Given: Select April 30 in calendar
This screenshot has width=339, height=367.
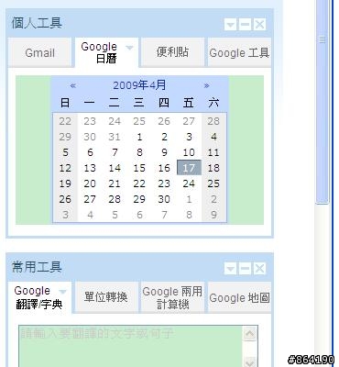Looking at the screenshot, I should point(164,199).
